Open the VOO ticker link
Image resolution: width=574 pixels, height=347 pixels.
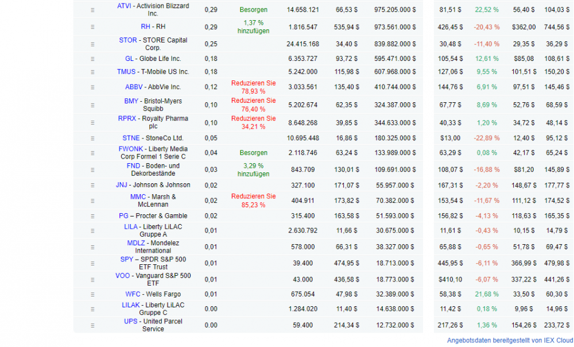click(122, 276)
